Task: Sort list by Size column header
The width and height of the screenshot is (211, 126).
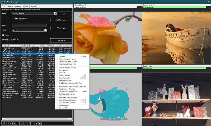Action: [x=39, y=46]
